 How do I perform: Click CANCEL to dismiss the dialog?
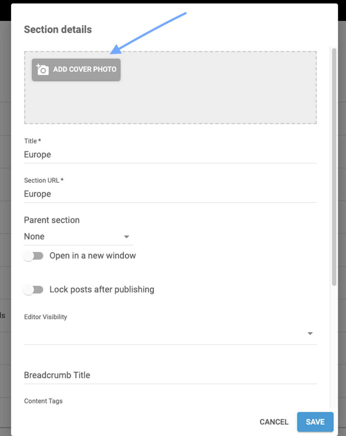click(x=274, y=422)
